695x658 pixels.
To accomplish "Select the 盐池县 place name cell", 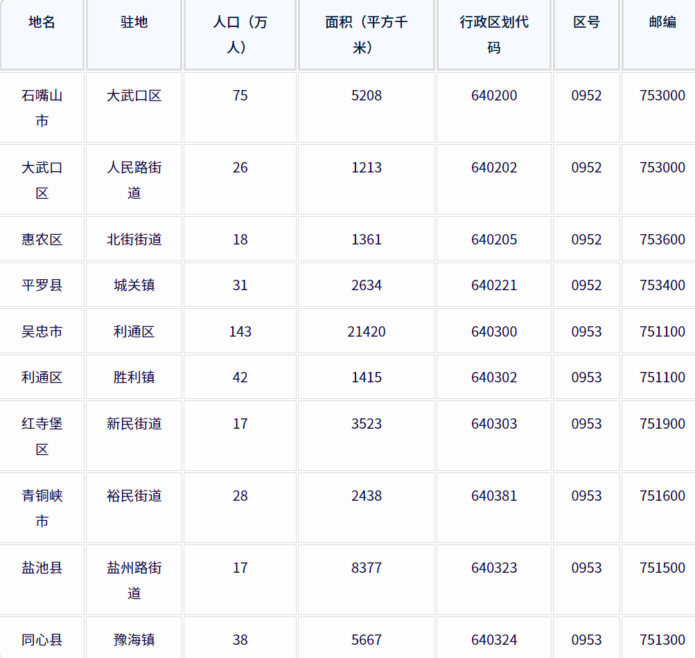I will 42,580.
